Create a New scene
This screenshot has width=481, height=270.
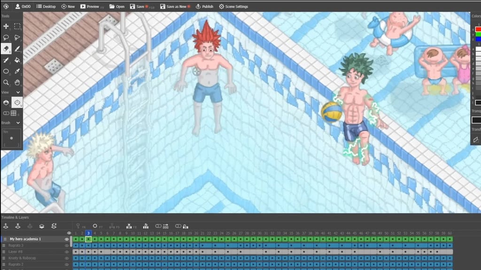pyautogui.click(x=68, y=7)
